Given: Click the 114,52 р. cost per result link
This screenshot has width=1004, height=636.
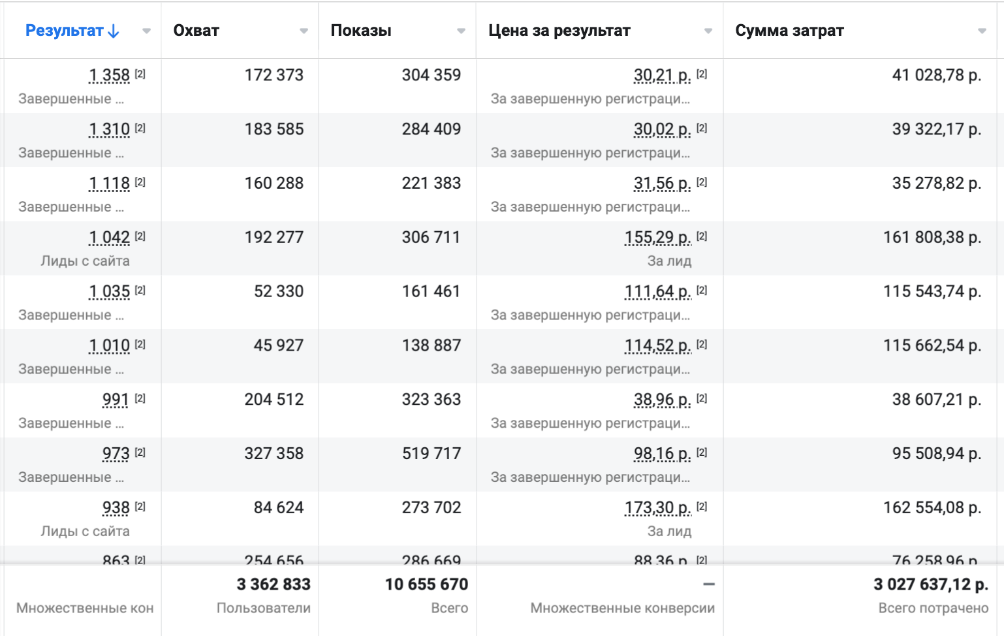Looking at the screenshot, I should [x=658, y=345].
